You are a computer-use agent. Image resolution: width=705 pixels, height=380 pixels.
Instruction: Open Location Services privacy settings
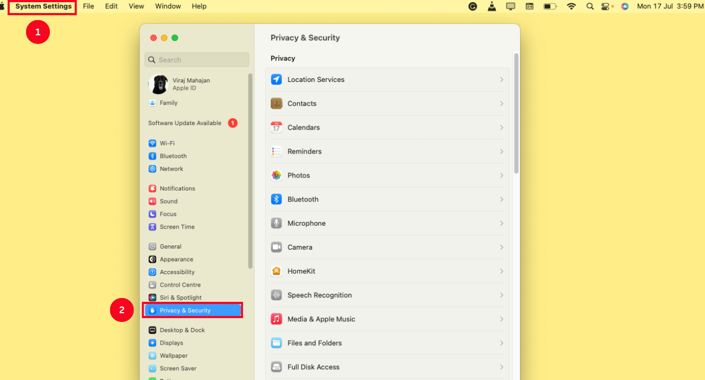pos(387,80)
